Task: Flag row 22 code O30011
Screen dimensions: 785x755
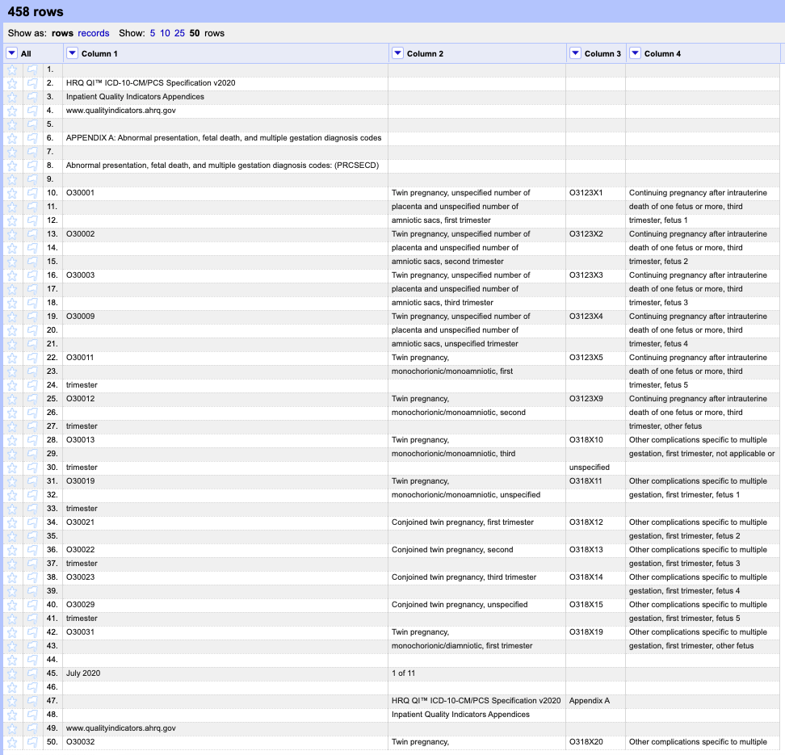Action: pyautogui.click(x=32, y=358)
